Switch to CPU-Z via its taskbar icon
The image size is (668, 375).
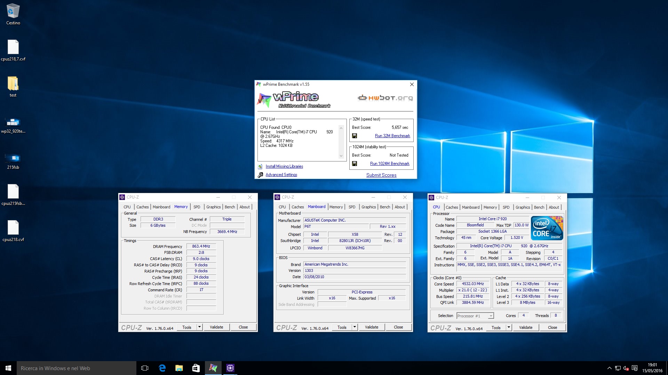click(x=230, y=368)
